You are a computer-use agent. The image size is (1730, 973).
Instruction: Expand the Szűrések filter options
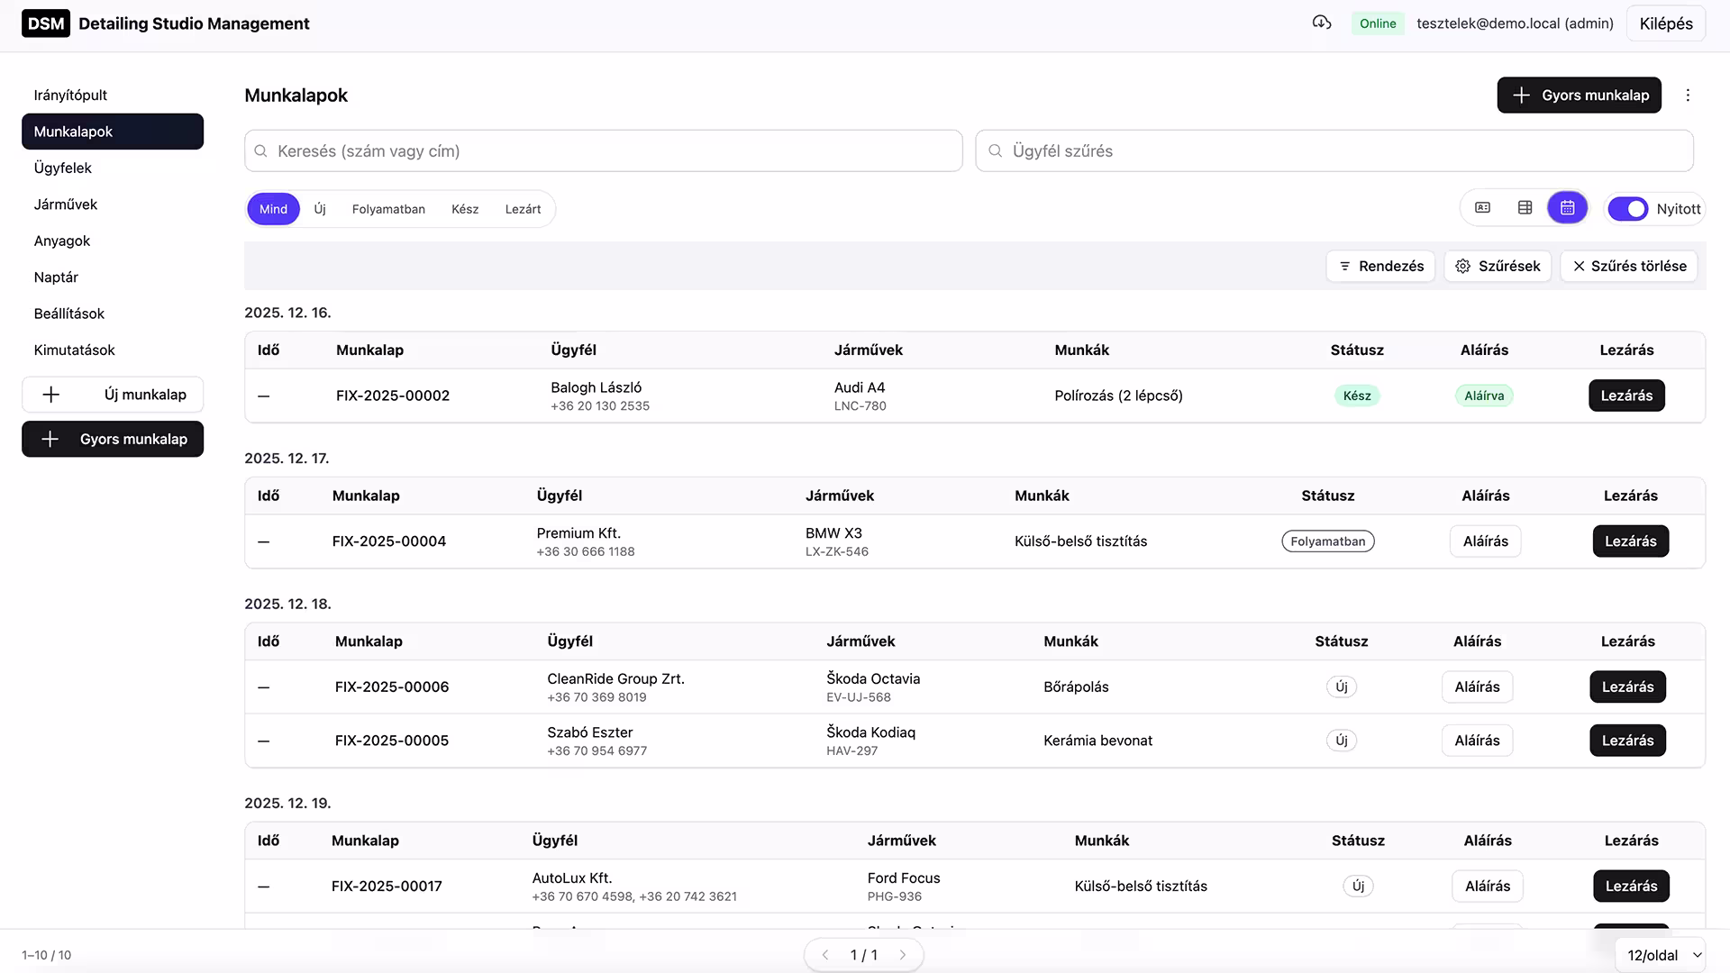pos(1498,266)
